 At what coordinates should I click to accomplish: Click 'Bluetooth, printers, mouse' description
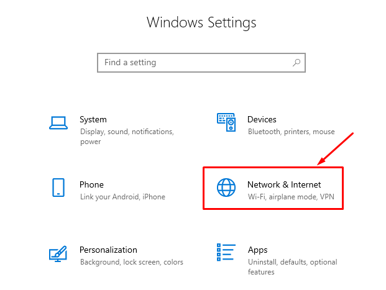pos(291,132)
